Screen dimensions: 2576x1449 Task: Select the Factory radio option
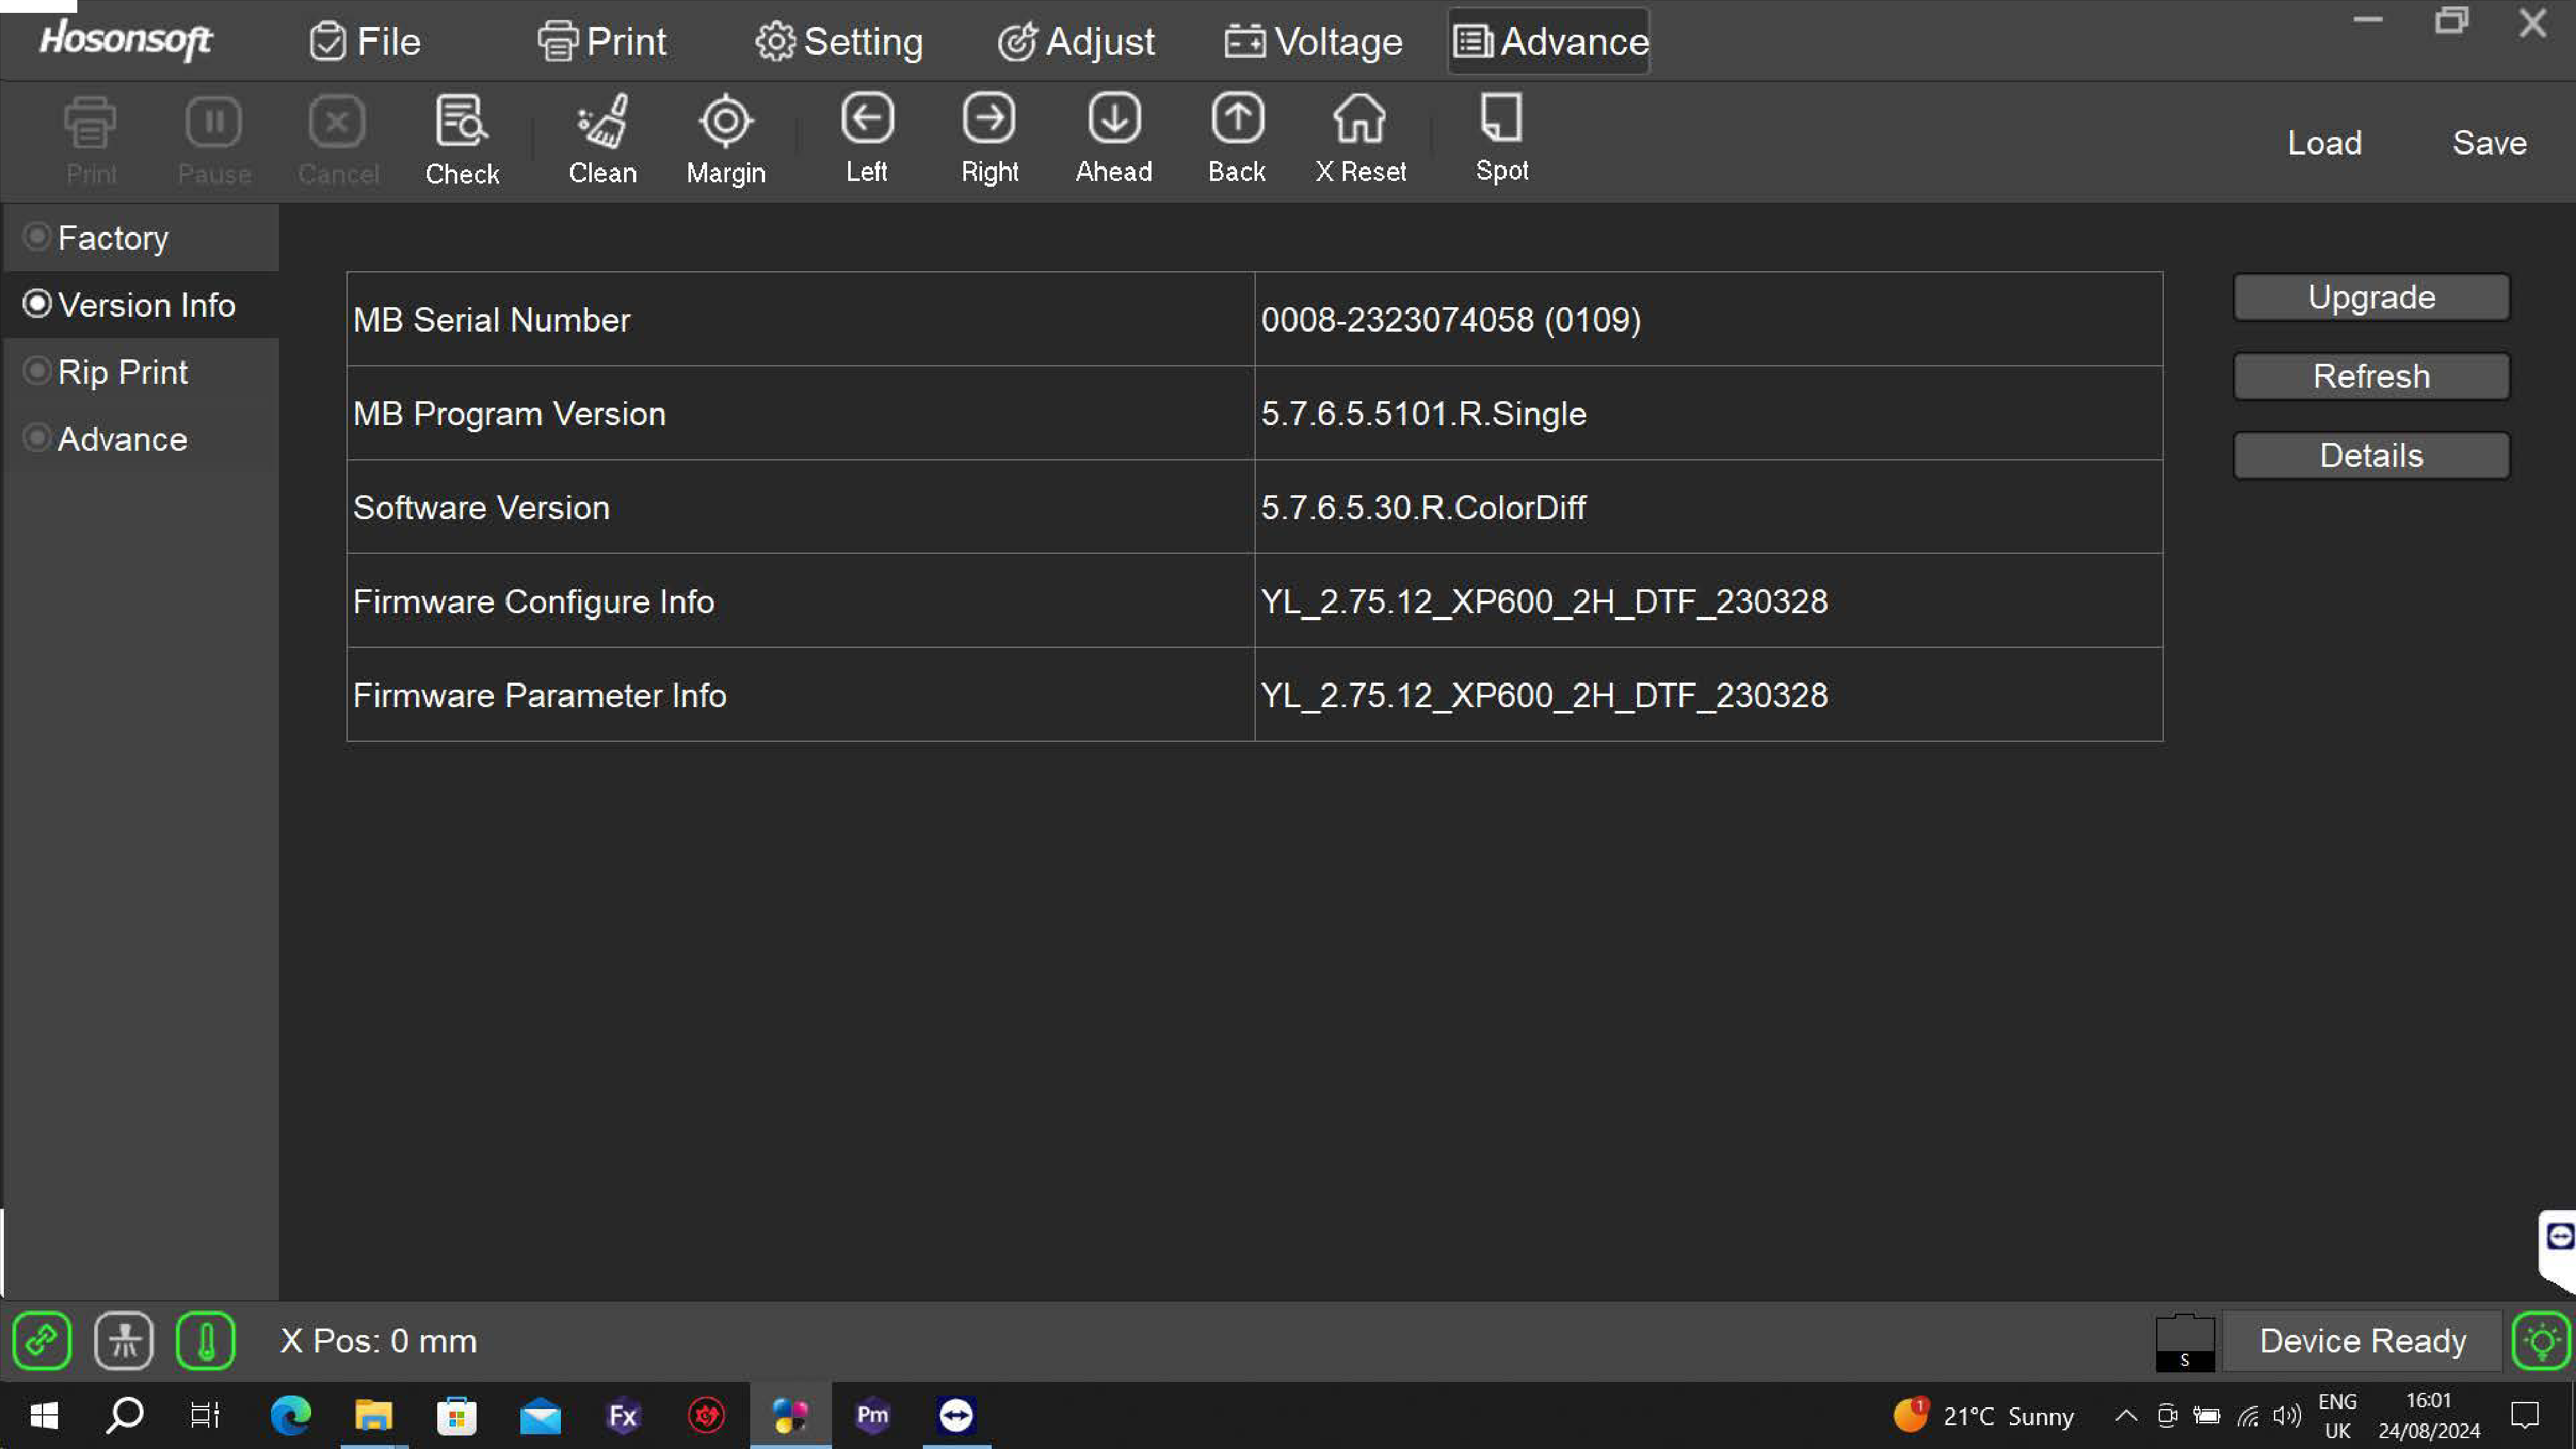(x=38, y=237)
